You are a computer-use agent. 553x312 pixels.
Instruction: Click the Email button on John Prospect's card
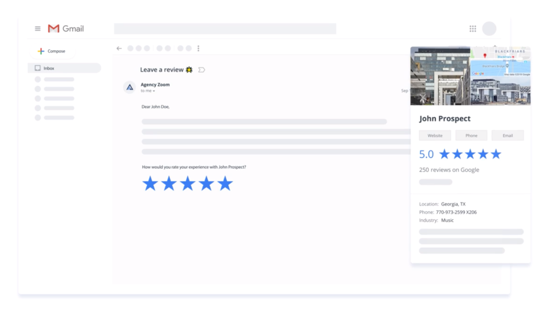(x=507, y=135)
